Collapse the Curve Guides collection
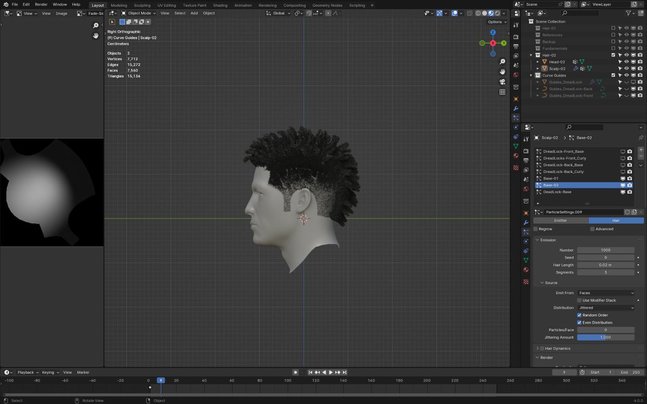Screen dimensions: 647x404 531,75
